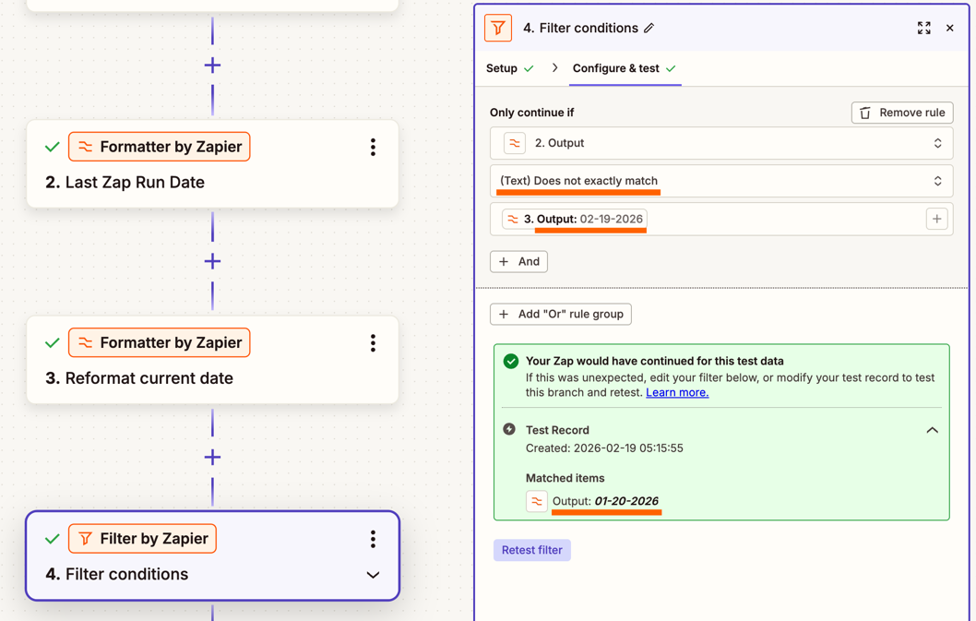Click the plus icon in the value field
The width and height of the screenshot is (976, 621).
936,220
